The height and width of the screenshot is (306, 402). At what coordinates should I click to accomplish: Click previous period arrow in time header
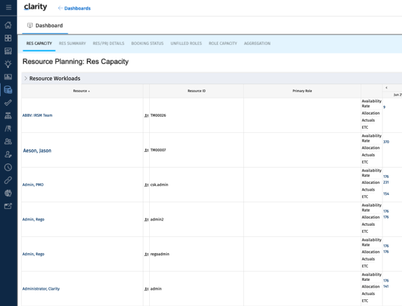(386, 88)
